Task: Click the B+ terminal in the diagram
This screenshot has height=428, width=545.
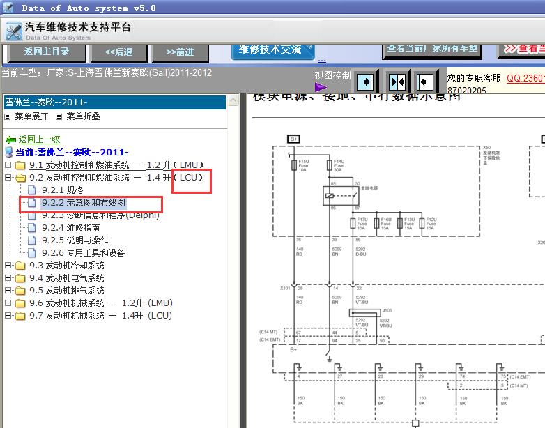Action: pyautogui.click(x=293, y=139)
